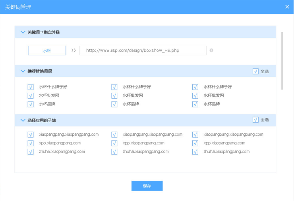Click the 水杯 keyword button

[x=47, y=51]
